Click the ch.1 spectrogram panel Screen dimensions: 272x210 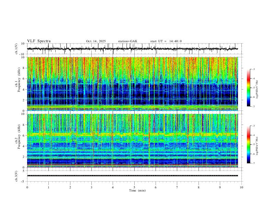coord(132,84)
